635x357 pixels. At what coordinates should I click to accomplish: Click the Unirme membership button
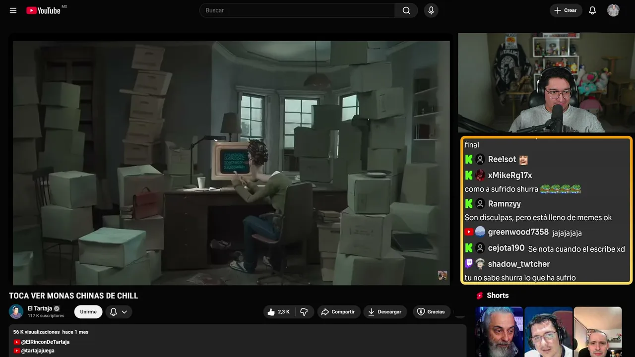tap(88, 312)
